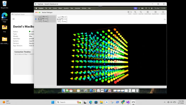The image size is (186, 105).
Task: Click the 3D vector field plot area
Action: [x=112, y=55]
